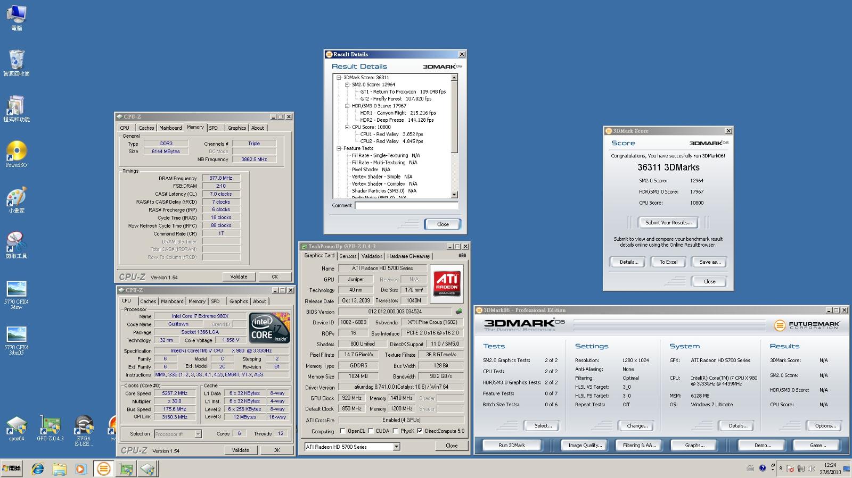852x478 pixels.
Task: Click the ATI Radeon logo in GPU-Z
Action: pyautogui.click(x=446, y=283)
